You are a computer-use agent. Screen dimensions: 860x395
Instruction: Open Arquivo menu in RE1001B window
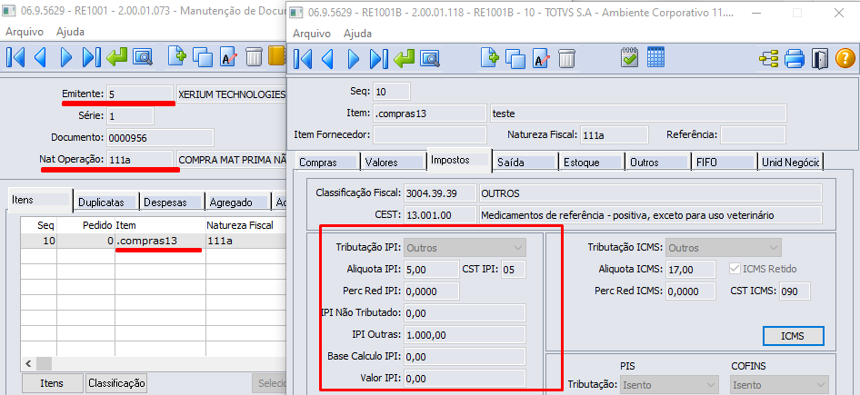[312, 34]
